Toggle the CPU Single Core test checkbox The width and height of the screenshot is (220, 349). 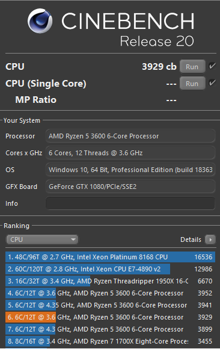[212, 83]
